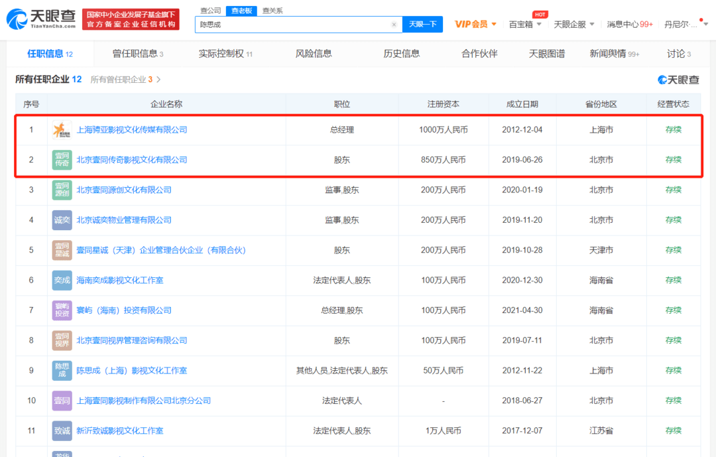Open the 任职信息 tab
The width and height of the screenshot is (716, 457).
50,54
